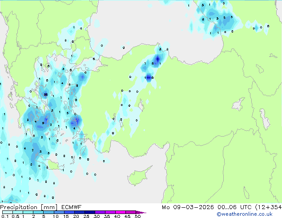The height and width of the screenshot is (218, 282).
Task: Pick the 35–40 mm legend color
Action: click(x=110, y=212)
